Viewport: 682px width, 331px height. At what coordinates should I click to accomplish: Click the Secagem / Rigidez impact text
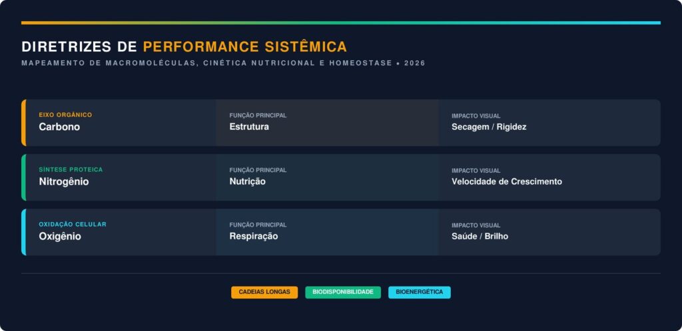tap(489, 127)
